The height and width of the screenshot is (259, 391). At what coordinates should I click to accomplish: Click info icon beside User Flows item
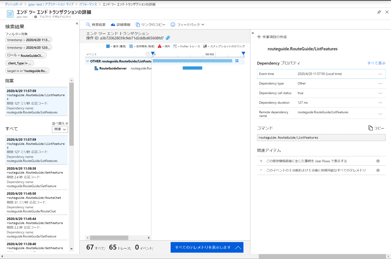click(378, 161)
